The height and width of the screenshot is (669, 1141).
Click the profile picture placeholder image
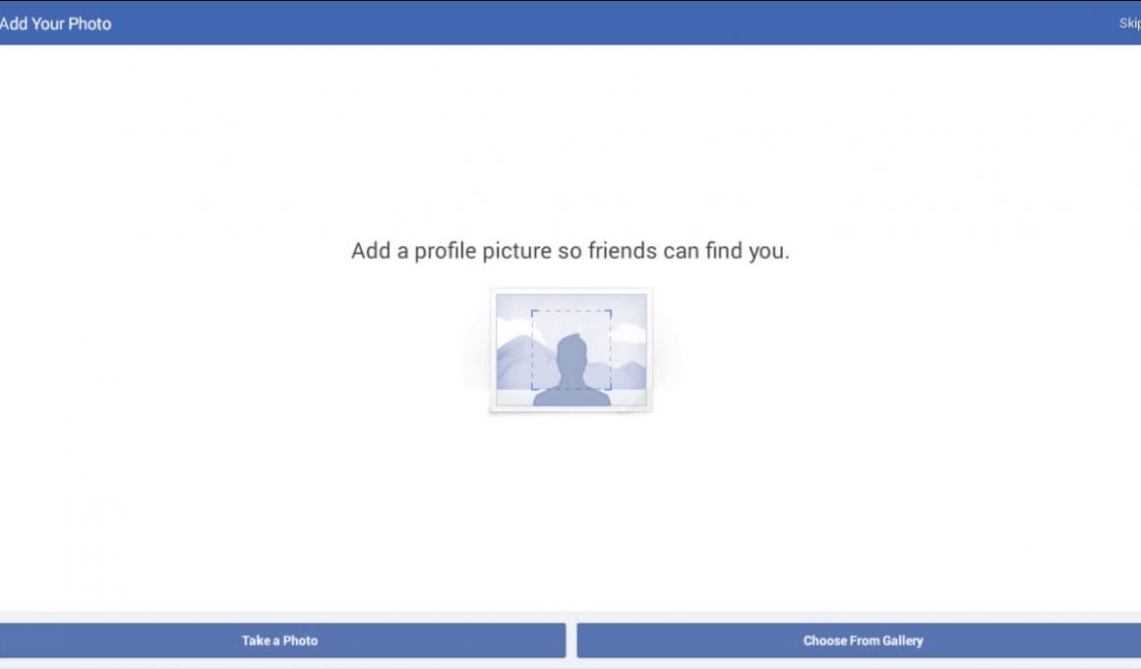pyautogui.click(x=571, y=350)
